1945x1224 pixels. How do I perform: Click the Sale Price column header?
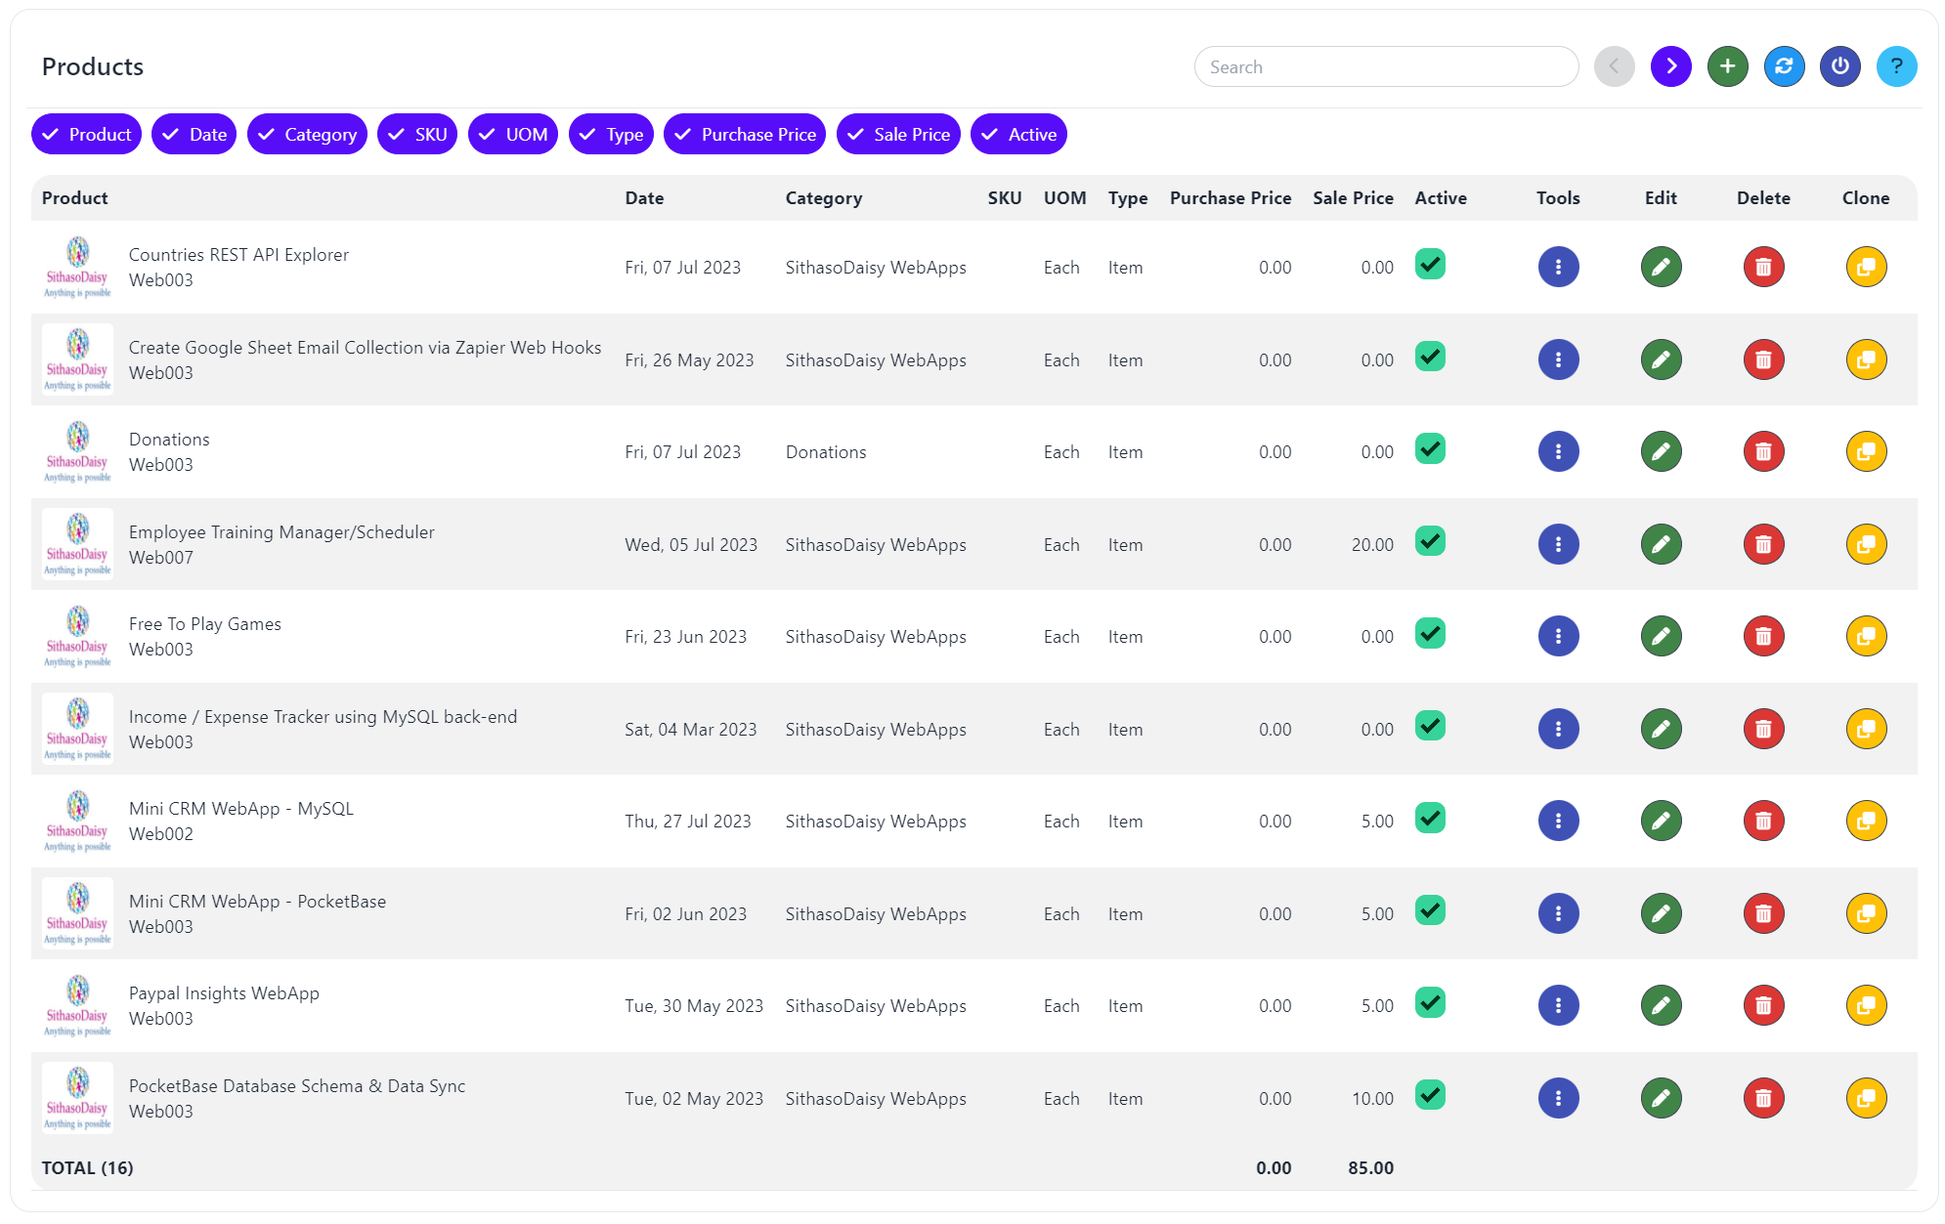pos(1353,198)
